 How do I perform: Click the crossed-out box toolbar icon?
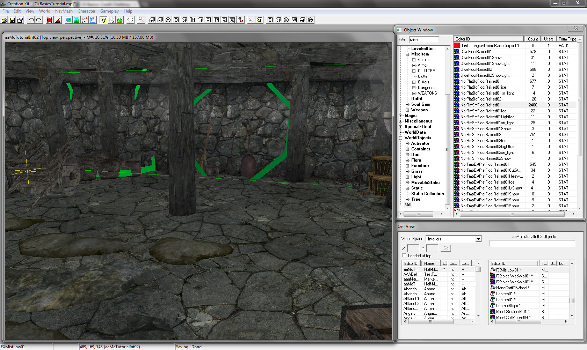232,20
